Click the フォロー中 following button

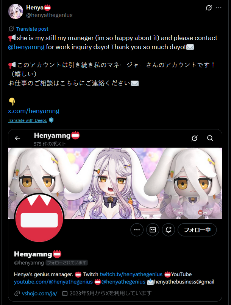[x=197, y=230]
